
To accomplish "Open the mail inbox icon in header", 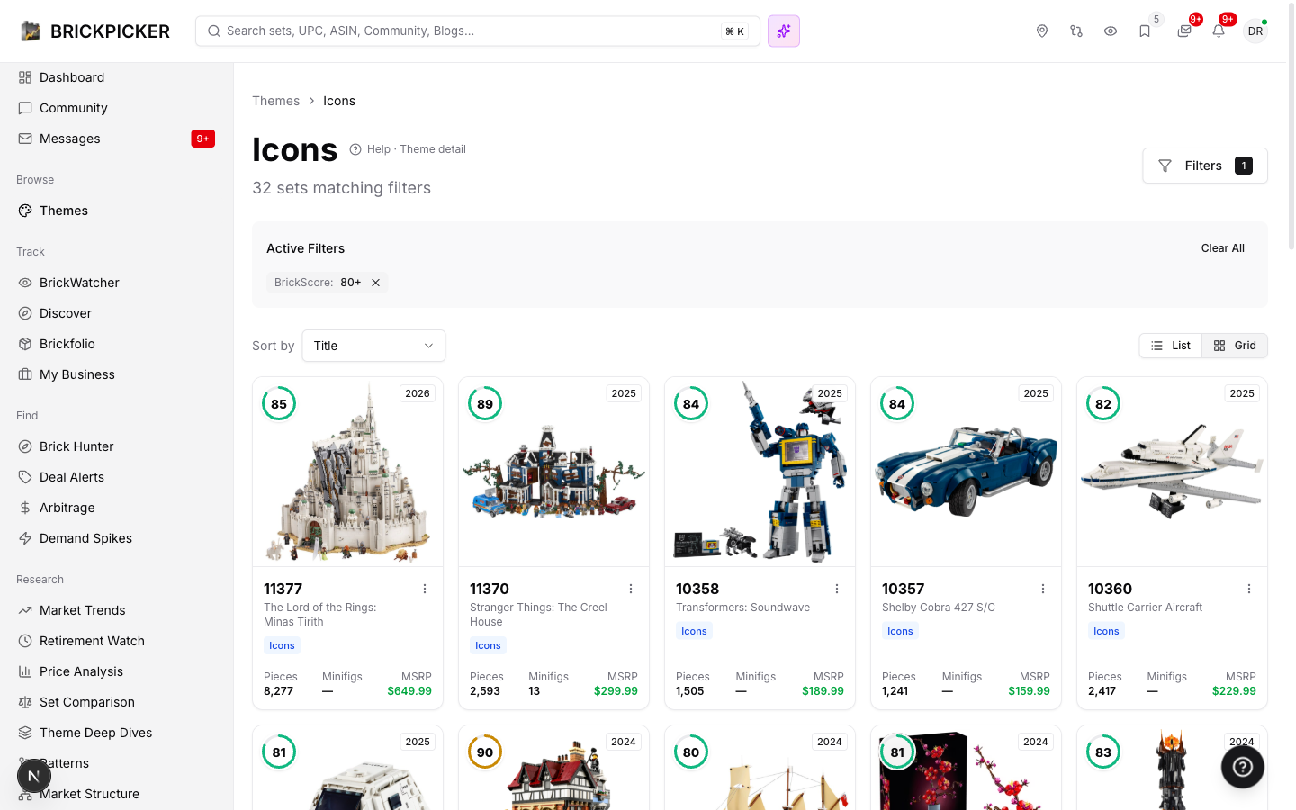I will click(x=1184, y=31).
